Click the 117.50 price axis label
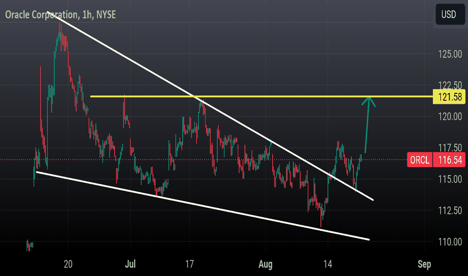Image resolution: width=468 pixels, height=276 pixels. pyautogui.click(x=450, y=148)
